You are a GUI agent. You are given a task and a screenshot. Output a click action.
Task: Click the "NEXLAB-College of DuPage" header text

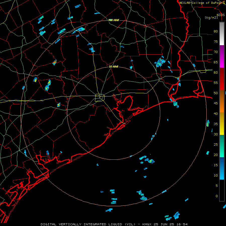201,3
